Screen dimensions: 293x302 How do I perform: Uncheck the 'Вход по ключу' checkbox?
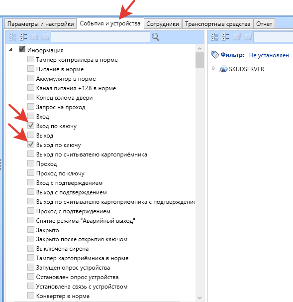31,126
